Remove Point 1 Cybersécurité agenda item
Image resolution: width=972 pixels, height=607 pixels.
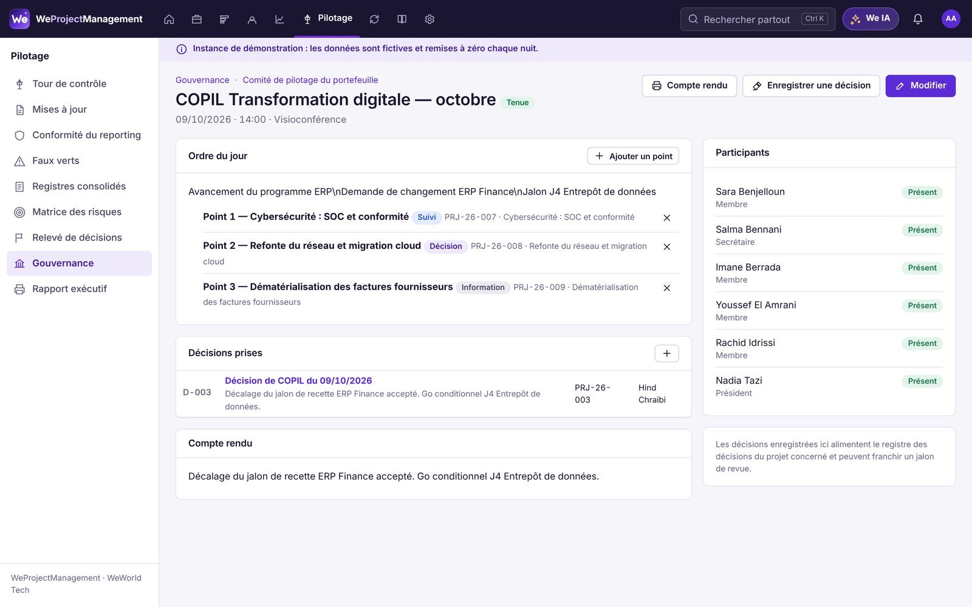click(x=666, y=218)
